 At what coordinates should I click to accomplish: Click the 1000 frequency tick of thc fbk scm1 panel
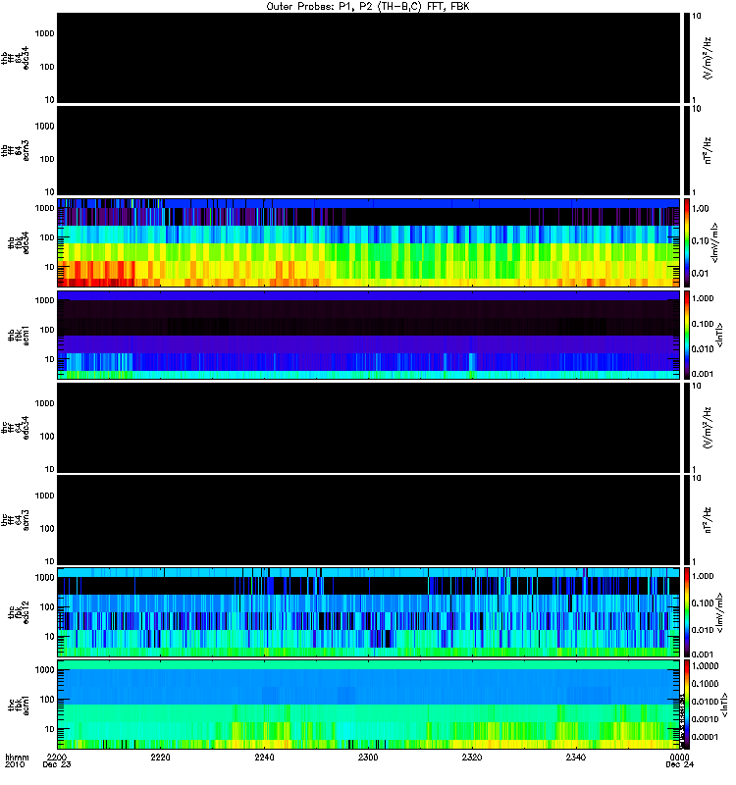coord(44,670)
